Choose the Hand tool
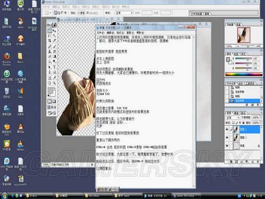The height and width of the screenshot is (199, 265). 50,83
